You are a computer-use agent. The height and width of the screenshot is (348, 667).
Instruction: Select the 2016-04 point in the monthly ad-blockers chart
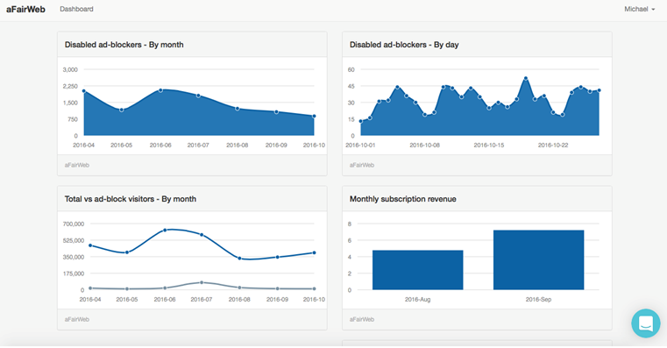click(84, 91)
